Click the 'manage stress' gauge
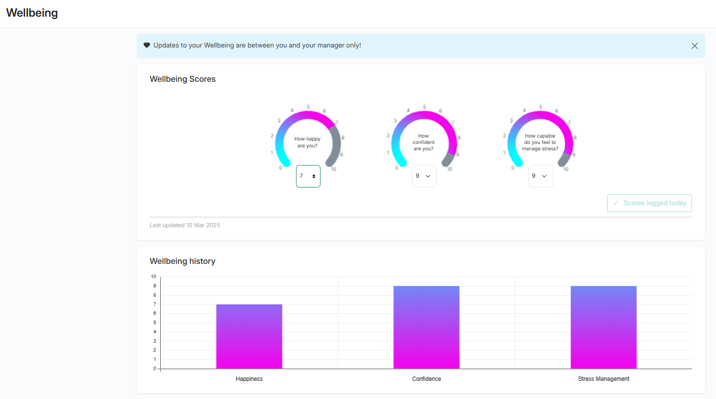Image resolution: width=716 pixels, height=399 pixels. point(540,140)
